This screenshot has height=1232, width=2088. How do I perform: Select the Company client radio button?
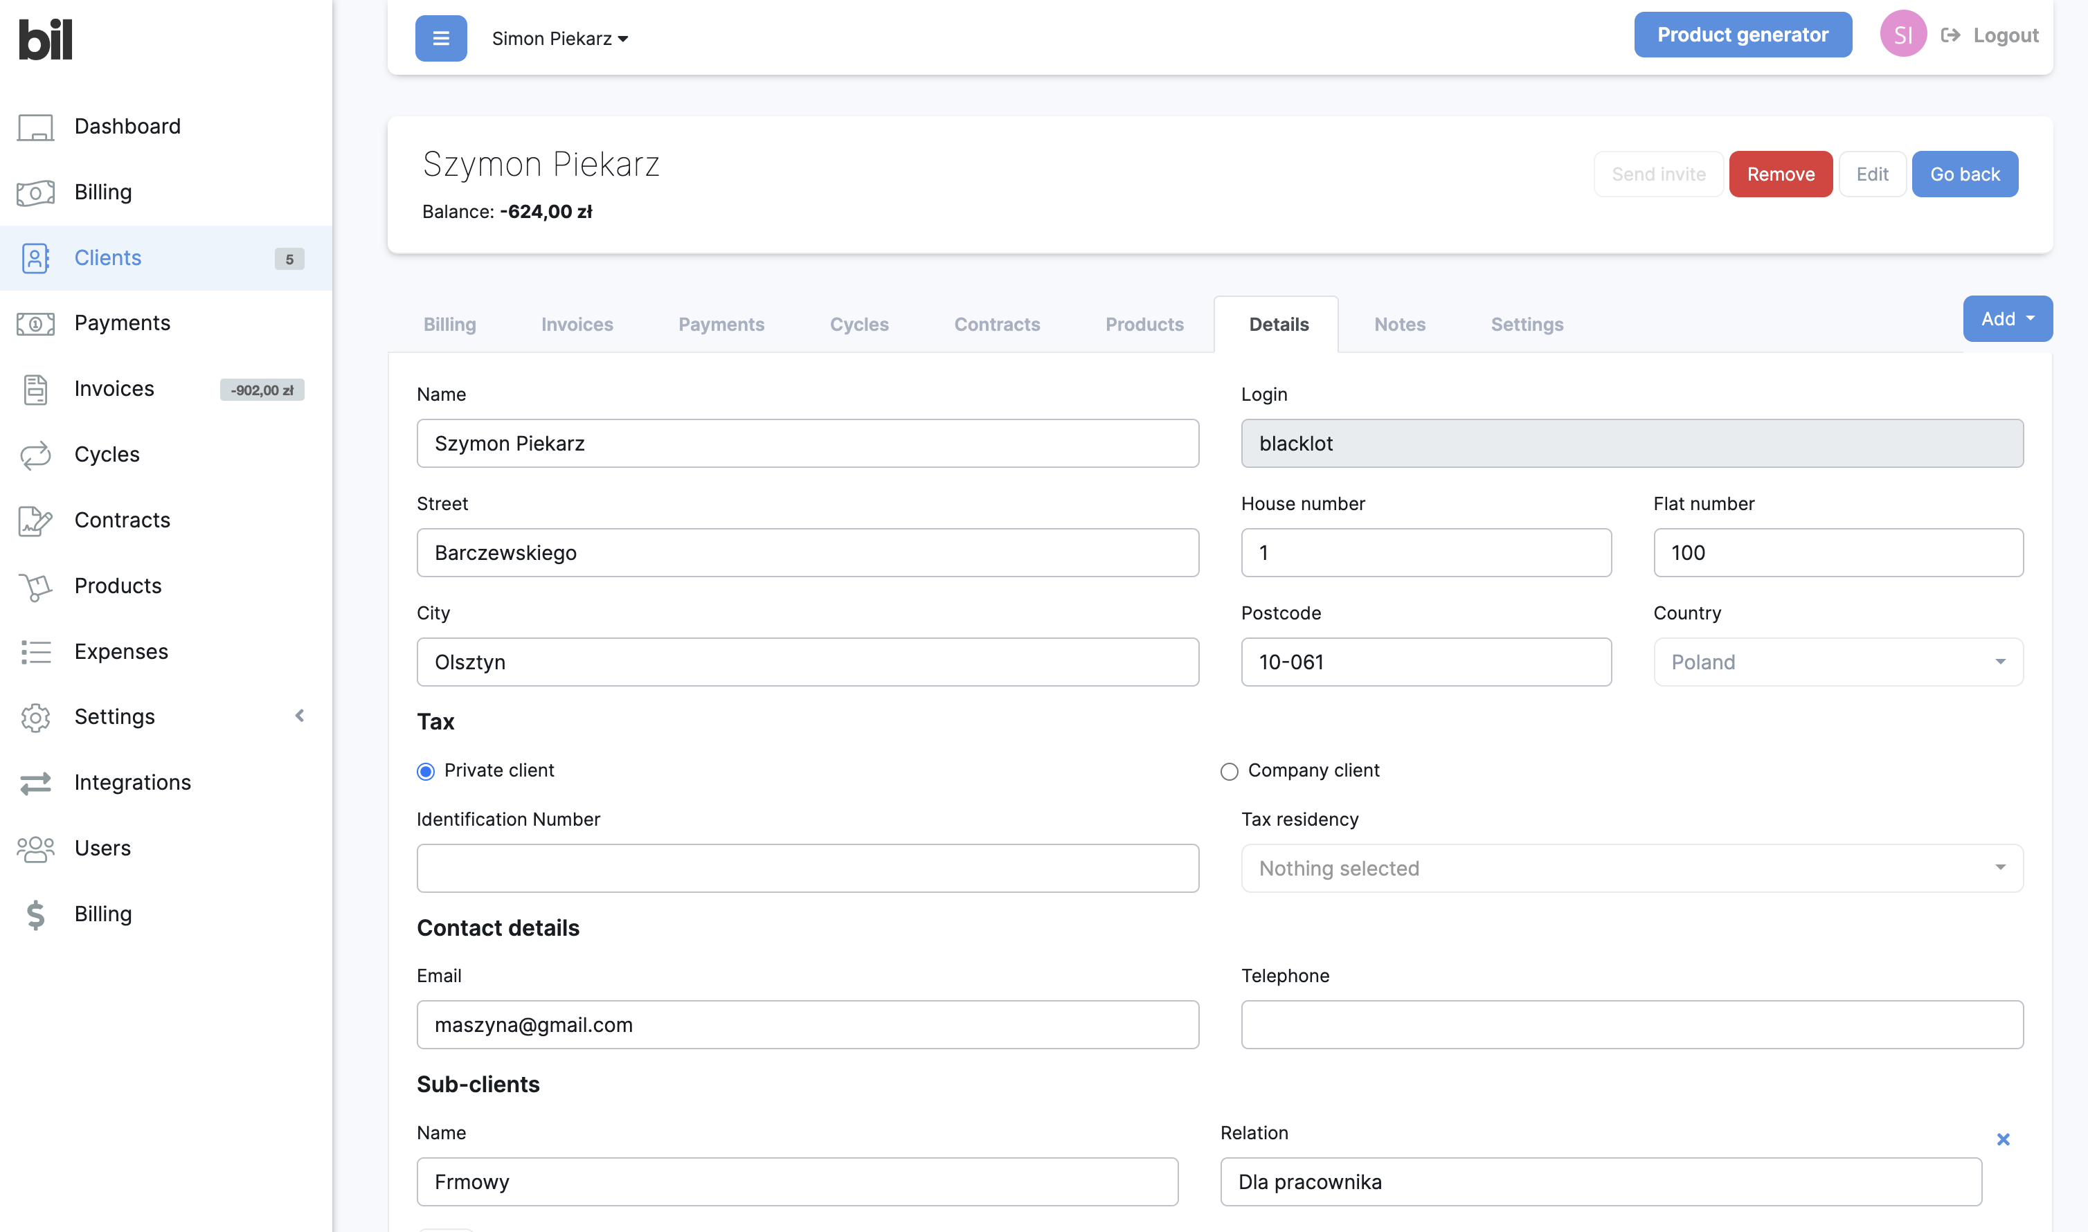pos(1229,772)
